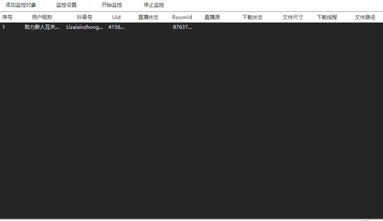Click the Lizaixinzhong 抖音号 cell
This screenshot has width=383, height=221.
(x=85, y=27)
